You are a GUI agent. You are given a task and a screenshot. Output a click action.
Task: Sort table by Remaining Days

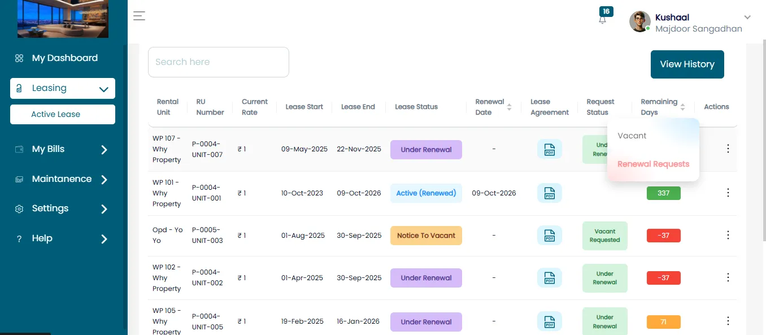(x=683, y=107)
